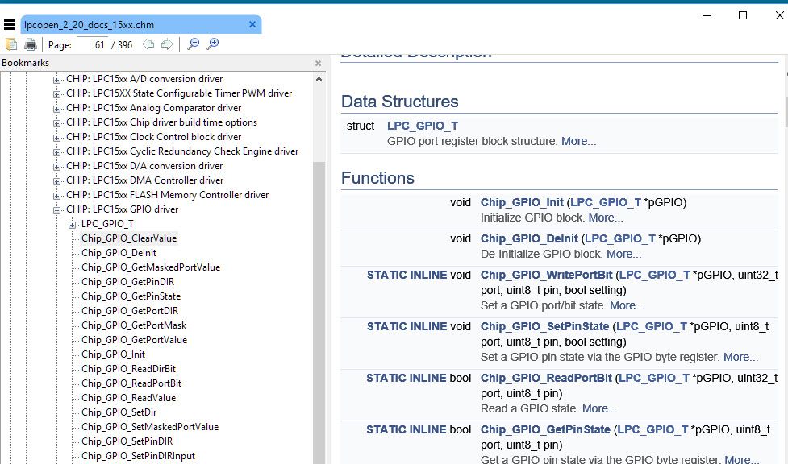Screen dimensions: 788x464
Task: Open the Chip_GPIO_Init function link
Action: point(522,202)
